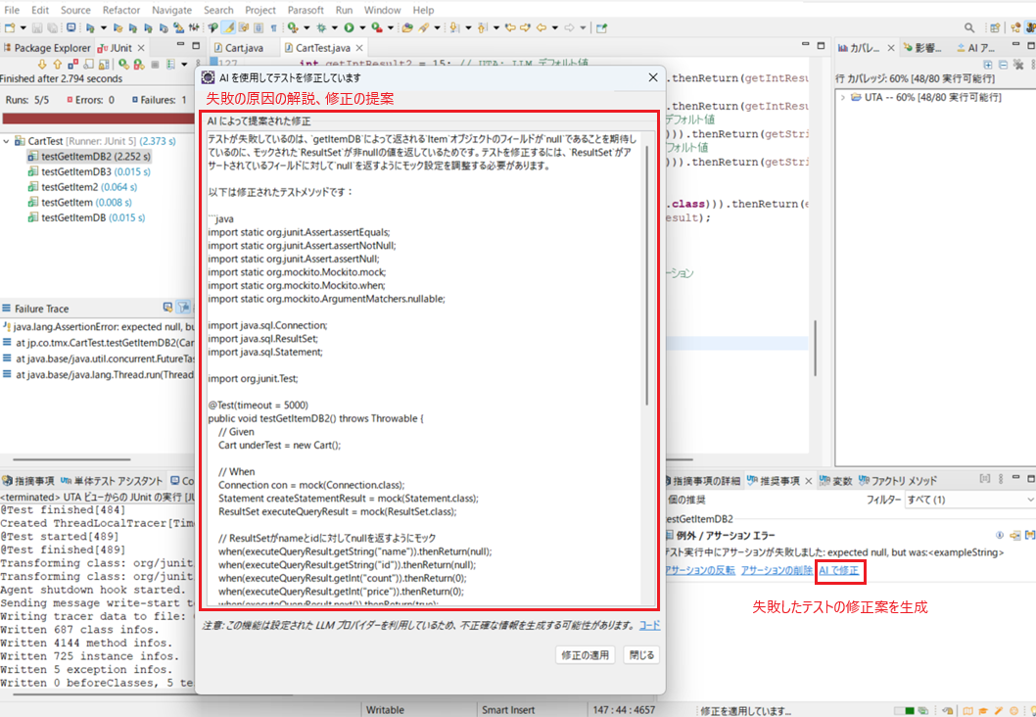Maximize the editor area
The width and height of the screenshot is (1036, 717).
pos(821,45)
